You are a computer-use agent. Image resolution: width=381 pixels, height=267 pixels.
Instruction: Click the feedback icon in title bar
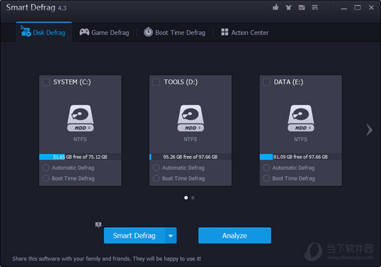(x=300, y=8)
